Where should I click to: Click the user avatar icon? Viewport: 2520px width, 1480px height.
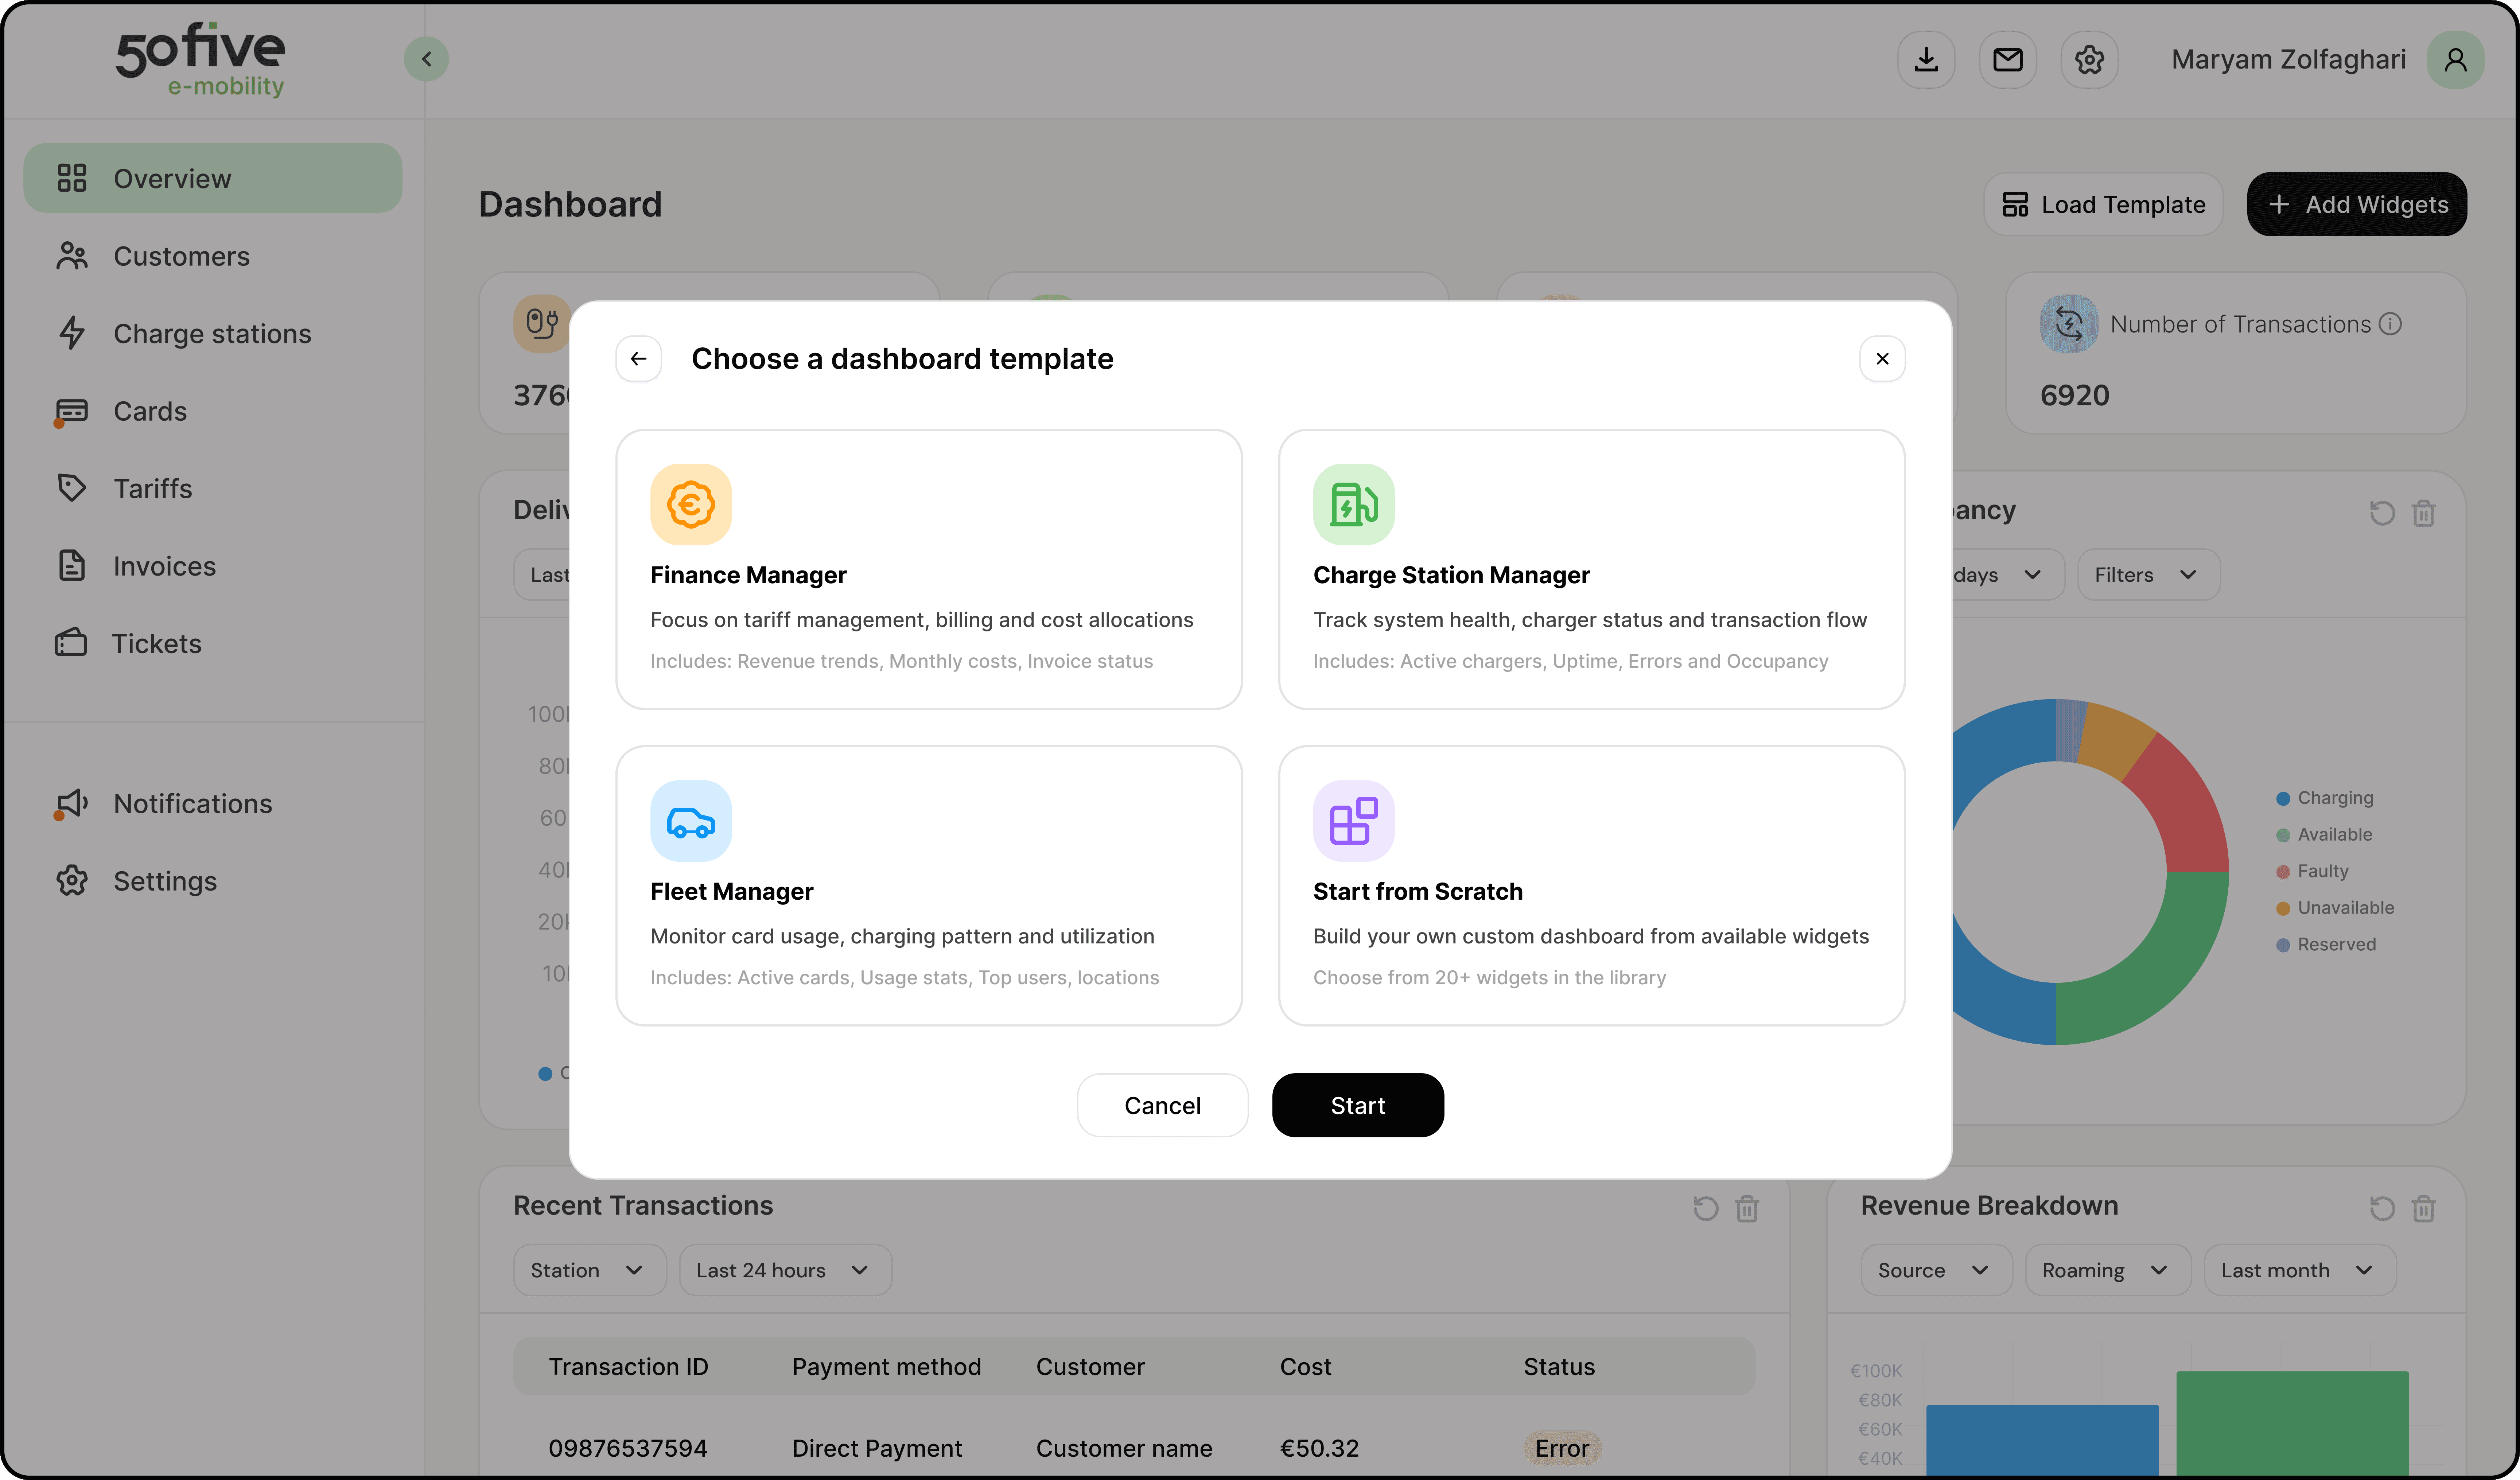coord(2455,60)
